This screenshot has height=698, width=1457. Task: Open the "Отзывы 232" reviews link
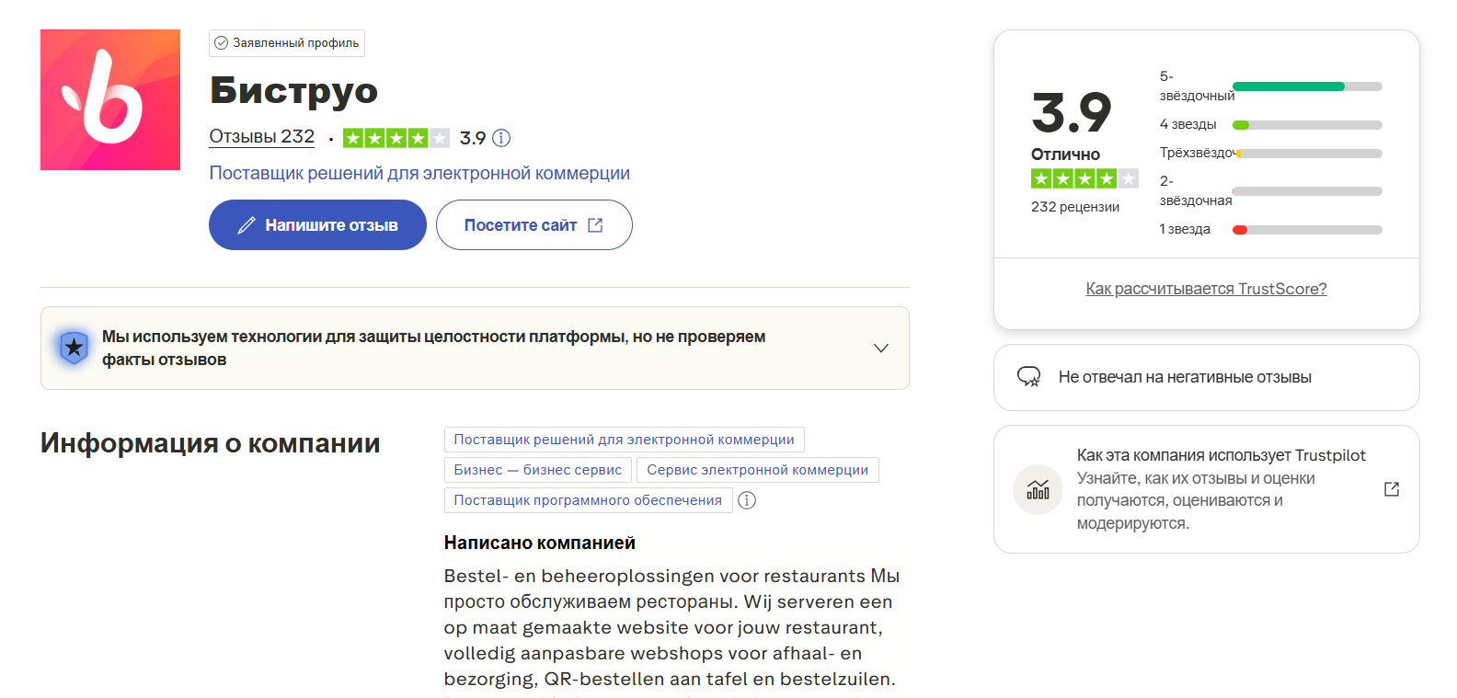[261, 137]
